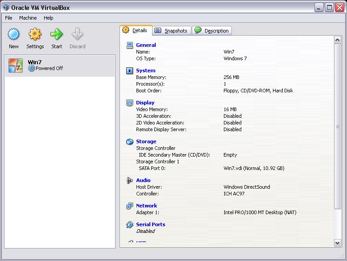
Task: Click the '16 MB' video memory value
Action: 230,110
